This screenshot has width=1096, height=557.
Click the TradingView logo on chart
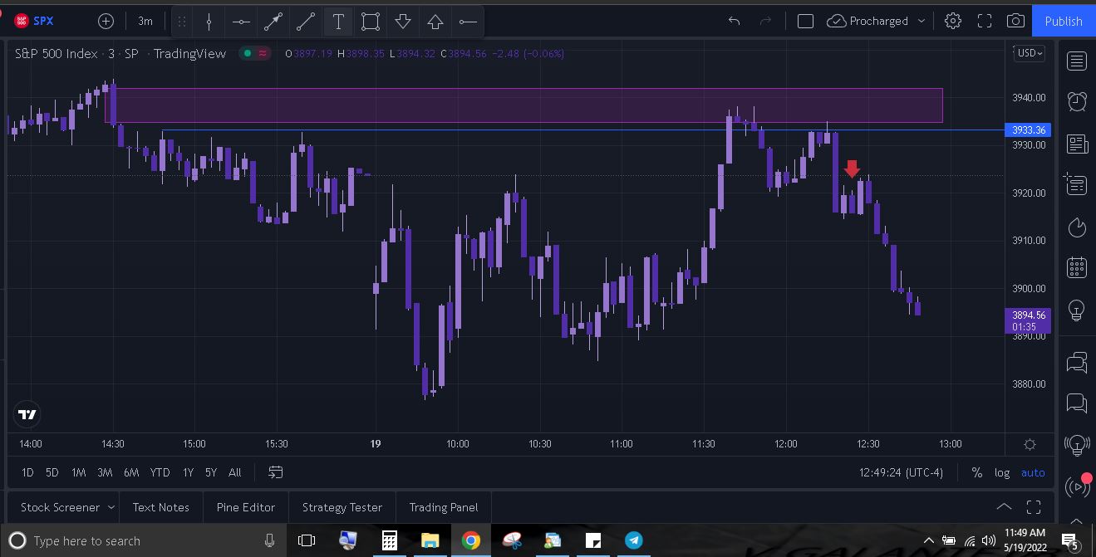click(x=27, y=415)
